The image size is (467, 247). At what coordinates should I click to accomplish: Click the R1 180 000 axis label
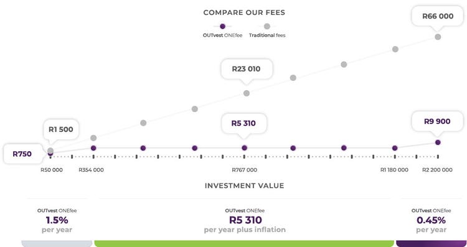tap(394, 170)
